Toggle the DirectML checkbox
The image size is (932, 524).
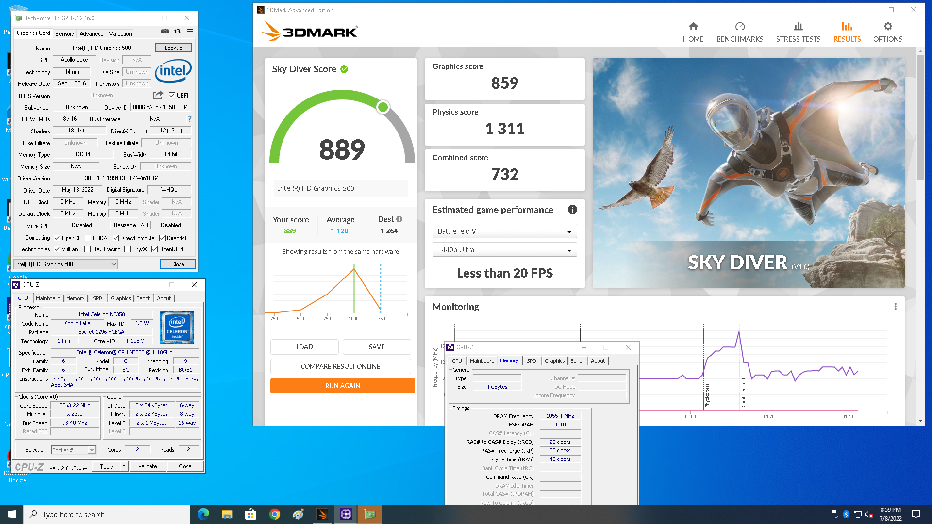(162, 238)
